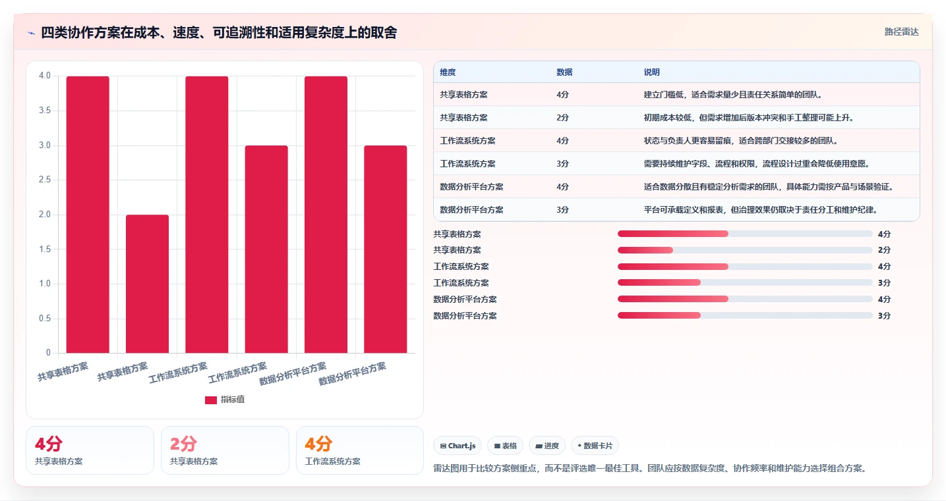Click 3分 in the 需要持续维护字段 table row

pyautogui.click(x=562, y=164)
